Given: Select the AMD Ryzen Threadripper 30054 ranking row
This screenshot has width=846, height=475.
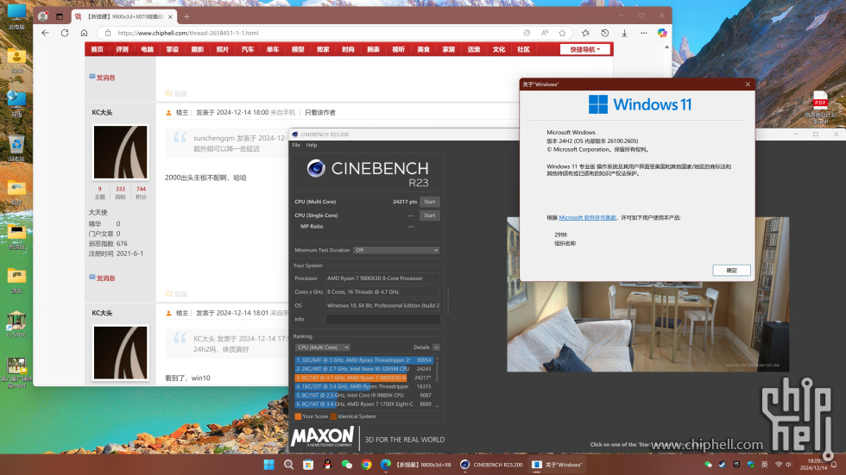Looking at the screenshot, I should coord(363,359).
